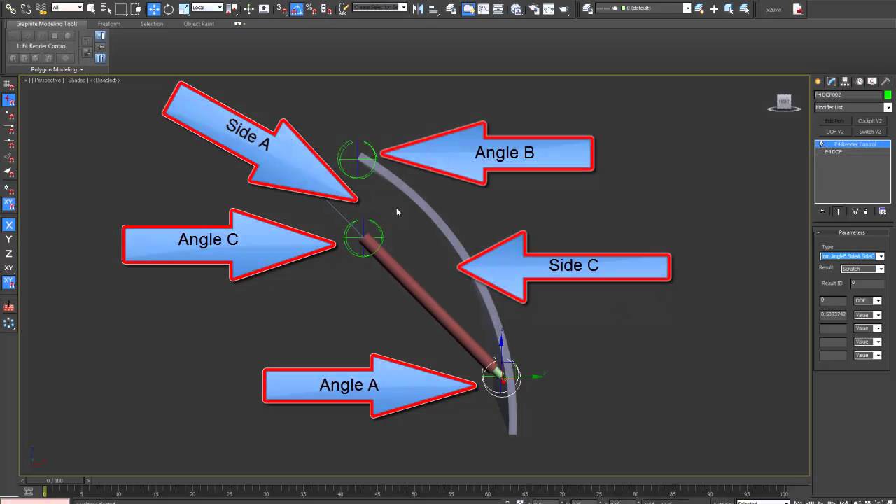Click the Edit Poly modifier button
The height and width of the screenshot is (504, 896).
pos(835,121)
